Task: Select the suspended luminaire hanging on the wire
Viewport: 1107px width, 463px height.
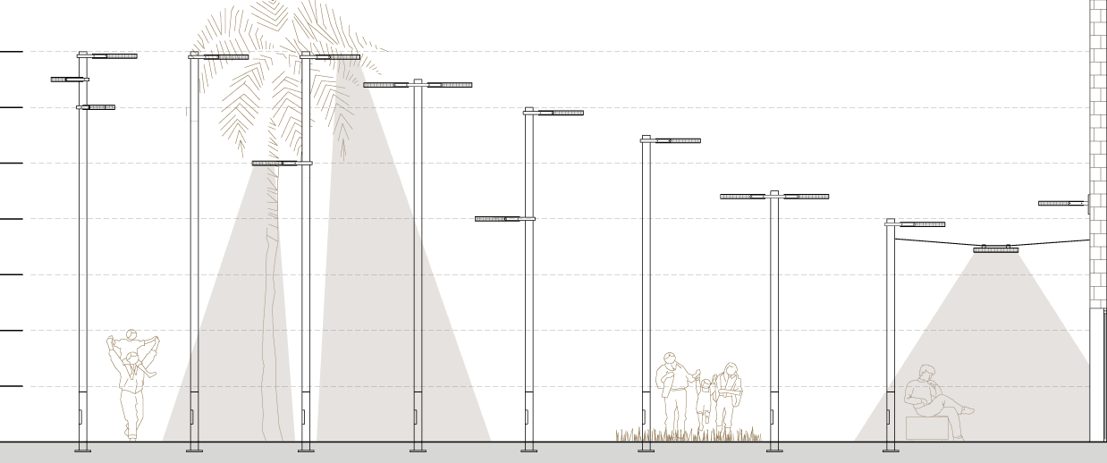Action: (995, 249)
